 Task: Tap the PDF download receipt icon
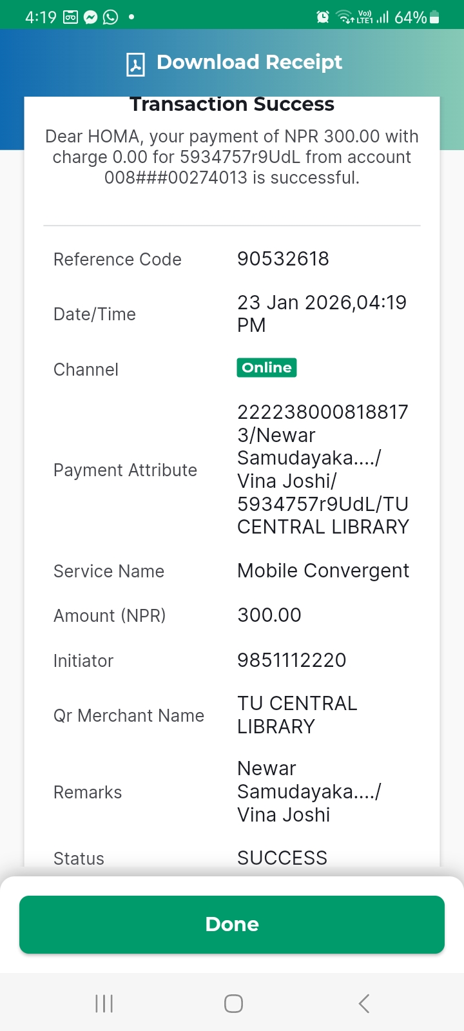click(135, 64)
